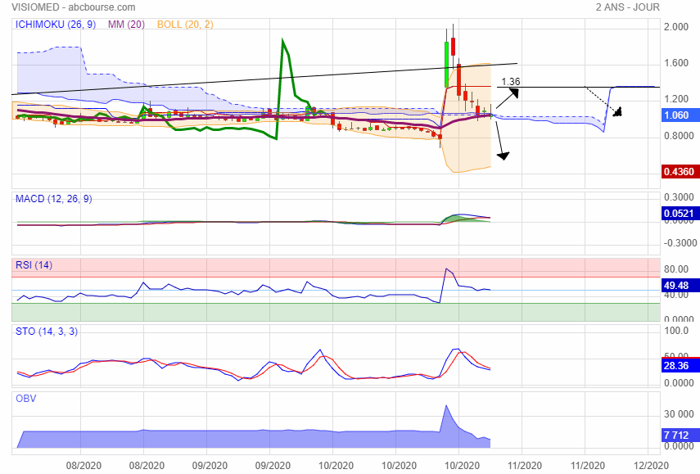This screenshot has height=474, width=700.
Task: Click the 30 000 OBV axis label
Action: [x=679, y=414]
